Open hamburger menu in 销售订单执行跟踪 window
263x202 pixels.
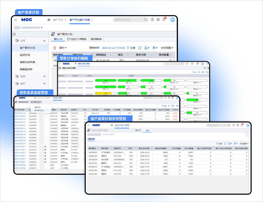tap(60, 64)
